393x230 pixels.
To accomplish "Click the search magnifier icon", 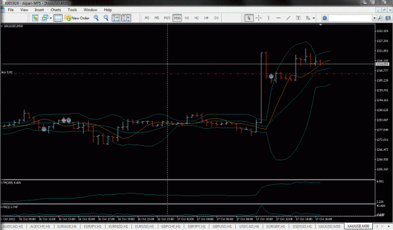I will coord(380,18).
